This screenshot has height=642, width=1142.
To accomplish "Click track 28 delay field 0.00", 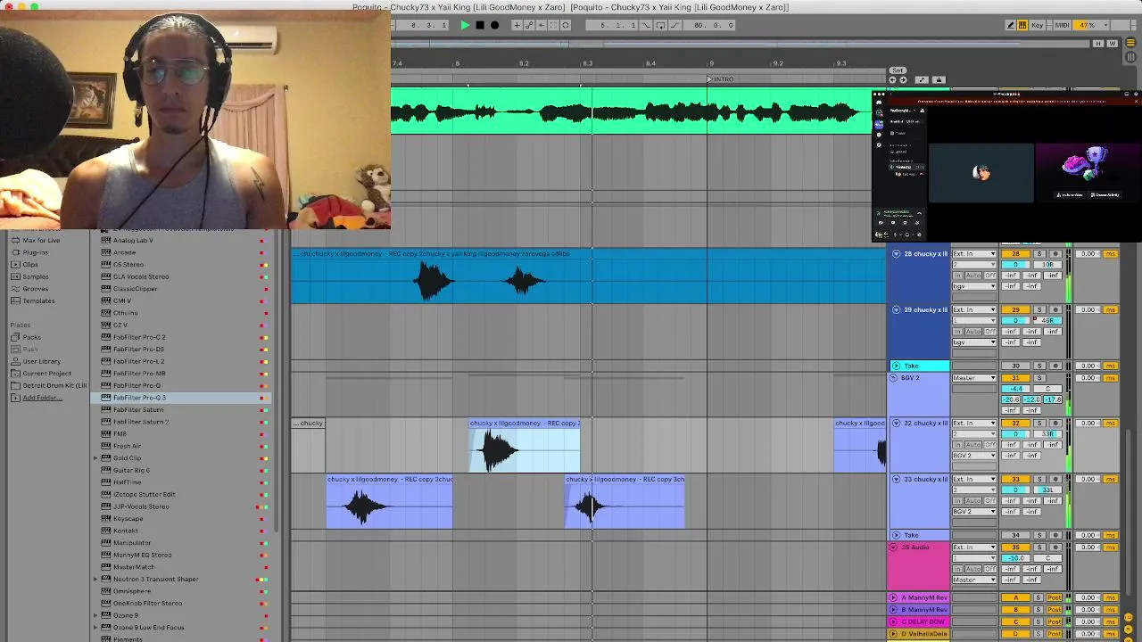I will pyautogui.click(x=1088, y=254).
